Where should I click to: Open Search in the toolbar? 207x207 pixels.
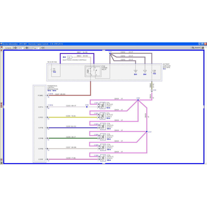(x=196, y=48)
